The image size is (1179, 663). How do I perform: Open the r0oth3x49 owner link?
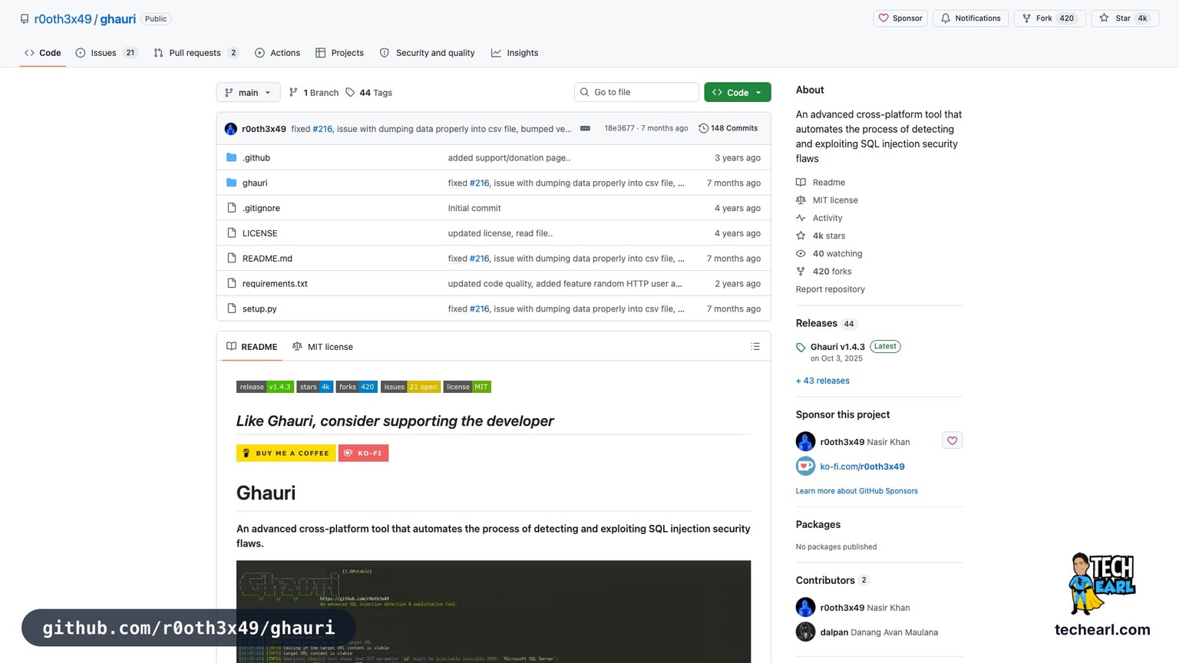point(63,19)
